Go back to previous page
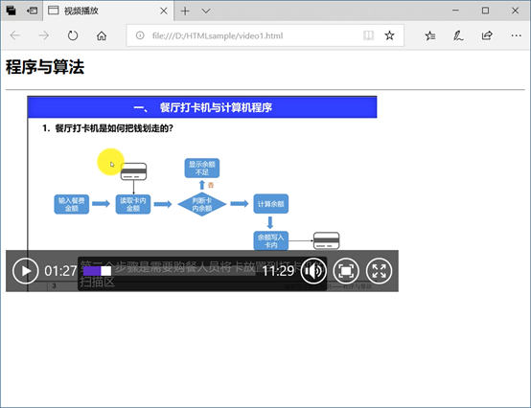 [x=15, y=35]
